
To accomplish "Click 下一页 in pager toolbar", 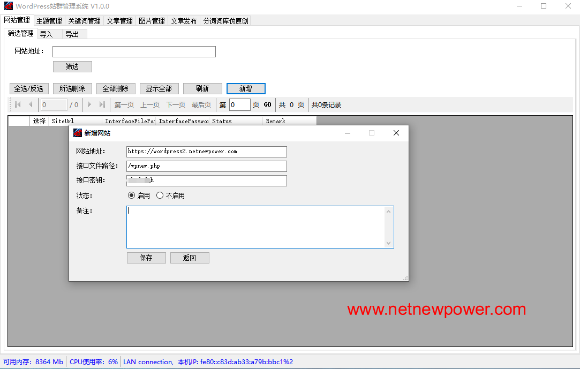I will tap(176, 104).
